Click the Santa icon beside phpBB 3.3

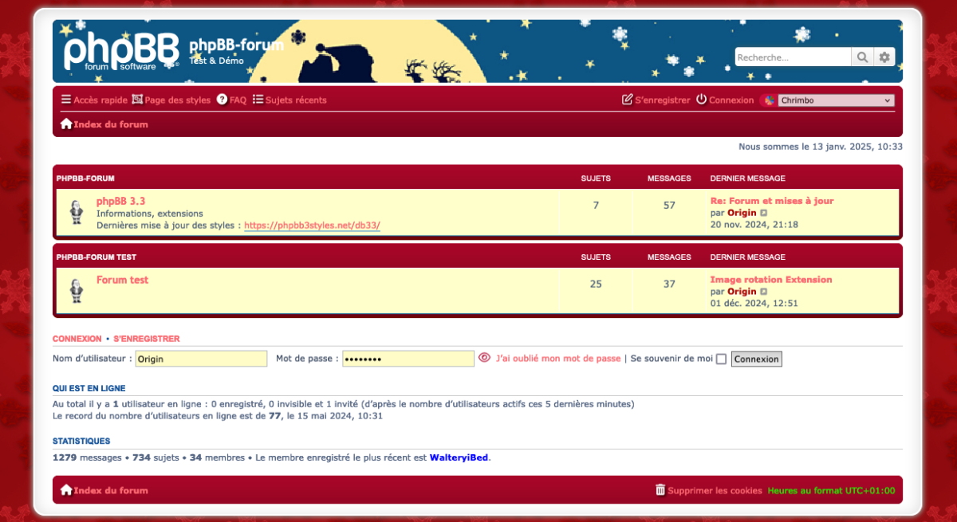(x=77, y=213)
